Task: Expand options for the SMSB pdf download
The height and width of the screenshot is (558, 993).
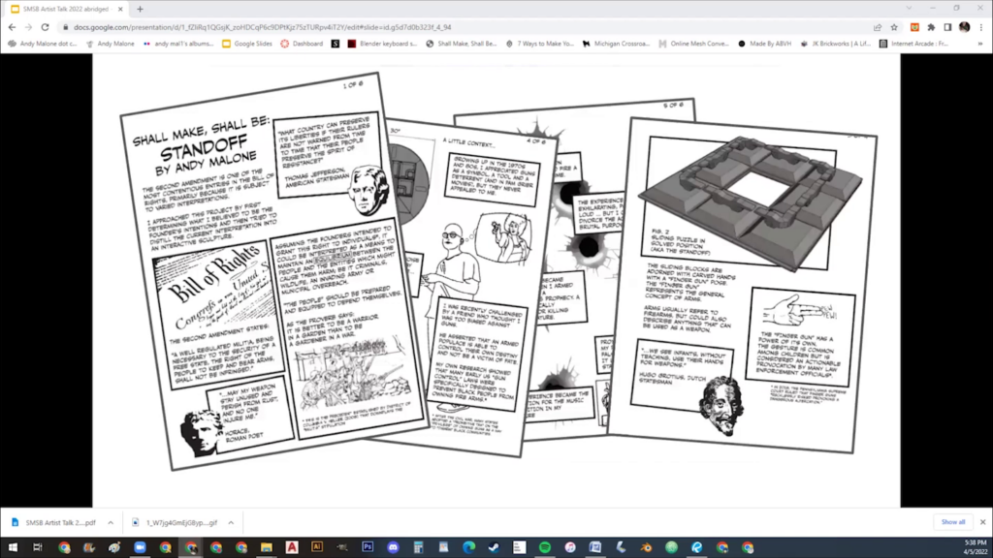Action: (111, 522)
